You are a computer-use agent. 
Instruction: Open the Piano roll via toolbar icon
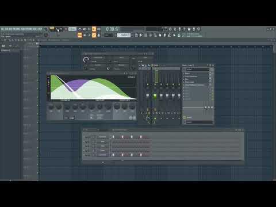[141, 35]
